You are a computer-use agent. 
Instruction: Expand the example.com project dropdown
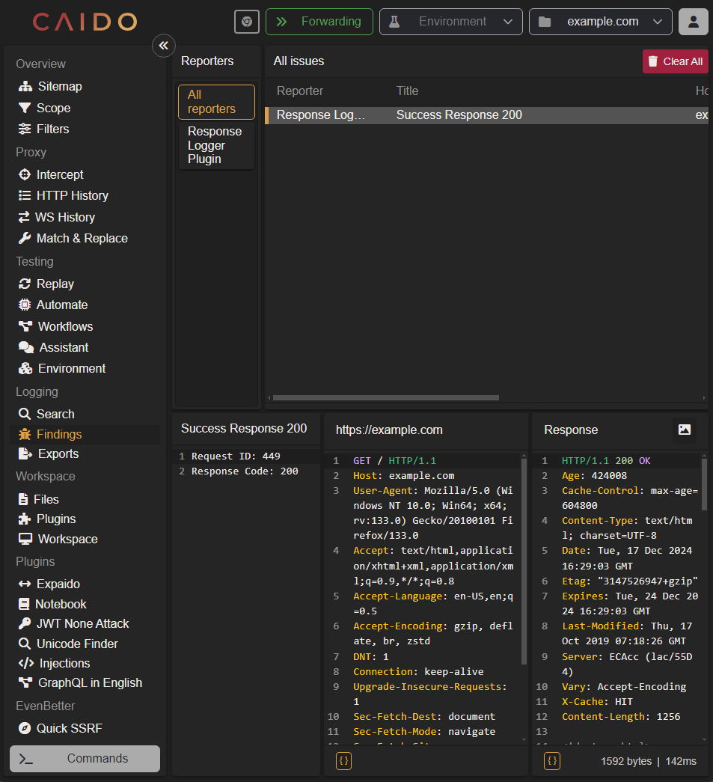[600, 22]
